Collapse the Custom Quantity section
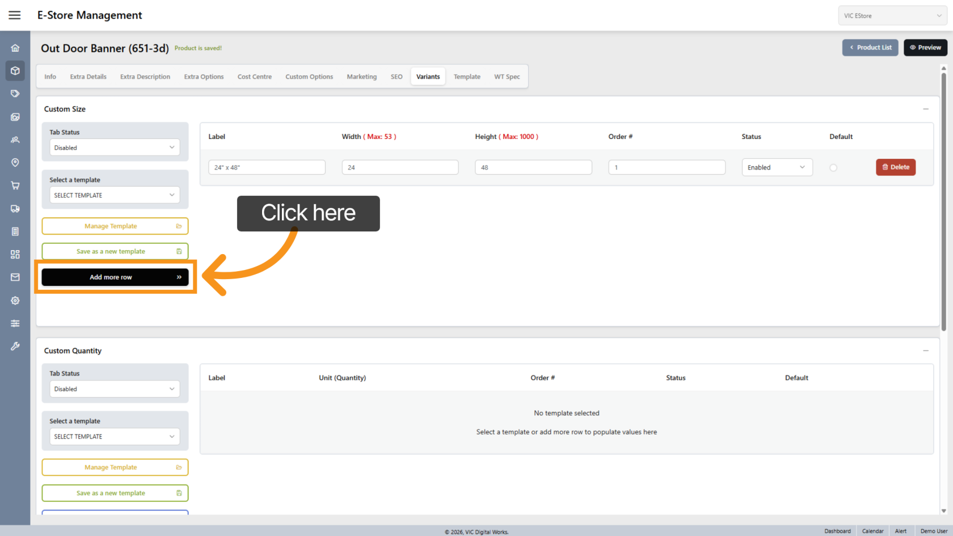 click(x=925, y=351)
